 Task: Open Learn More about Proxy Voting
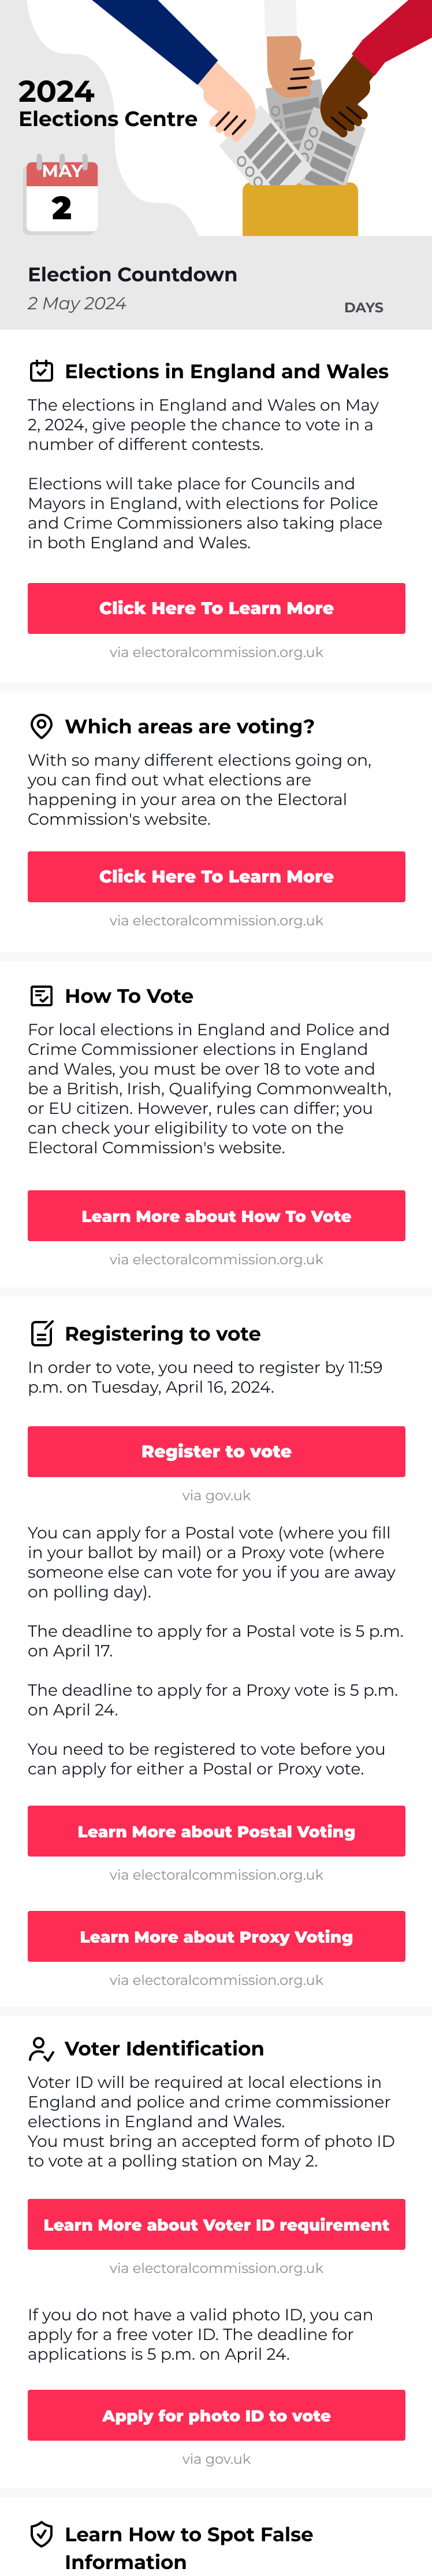click(x=217, y=1936)
